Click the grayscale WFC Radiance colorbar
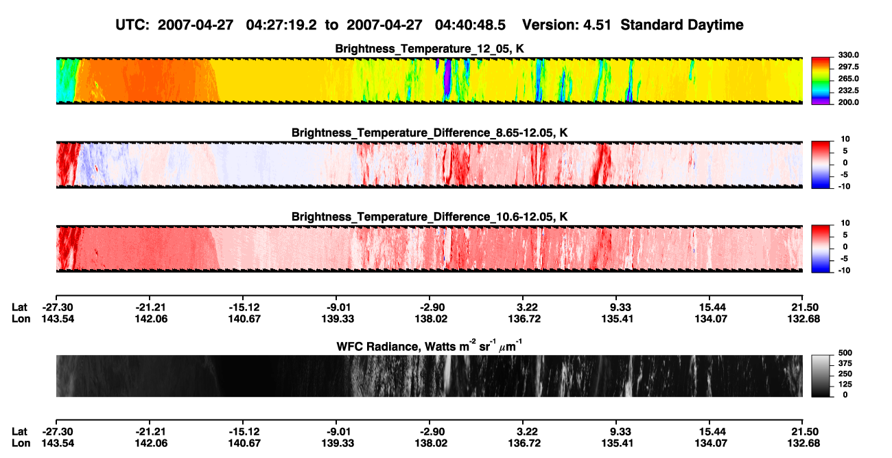The image size is (892, 458). [x=821, y=376]
